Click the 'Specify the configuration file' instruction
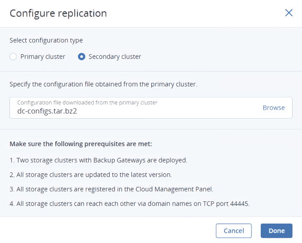Viewport: 302px width, 243px height. point(103,84)
